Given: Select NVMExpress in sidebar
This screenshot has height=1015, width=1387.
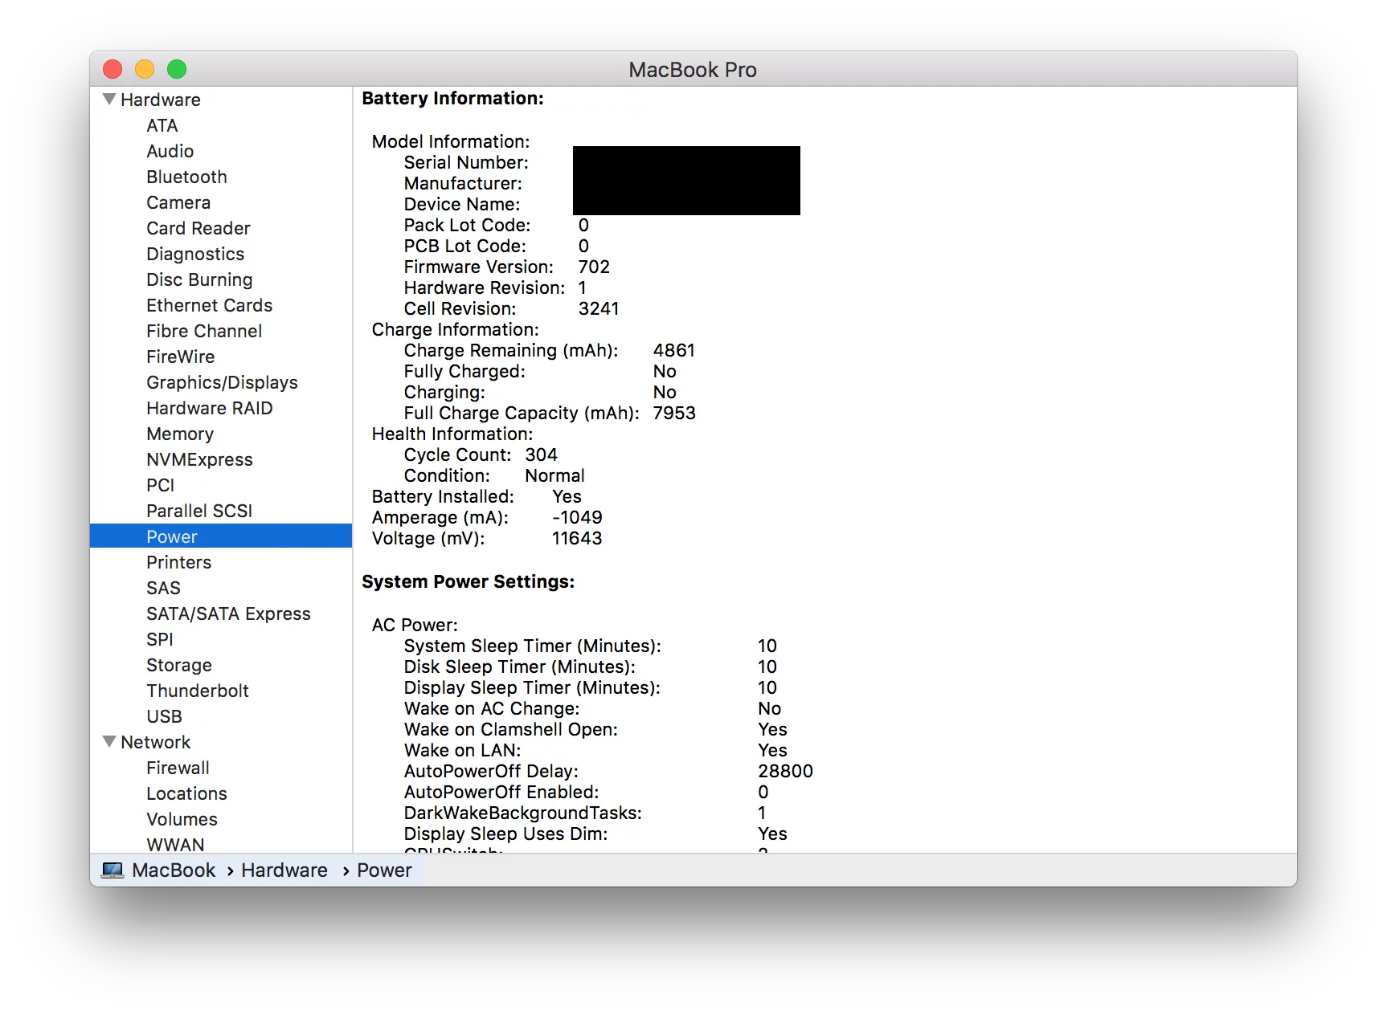Looking at the screenshot, I should (199, 459).
